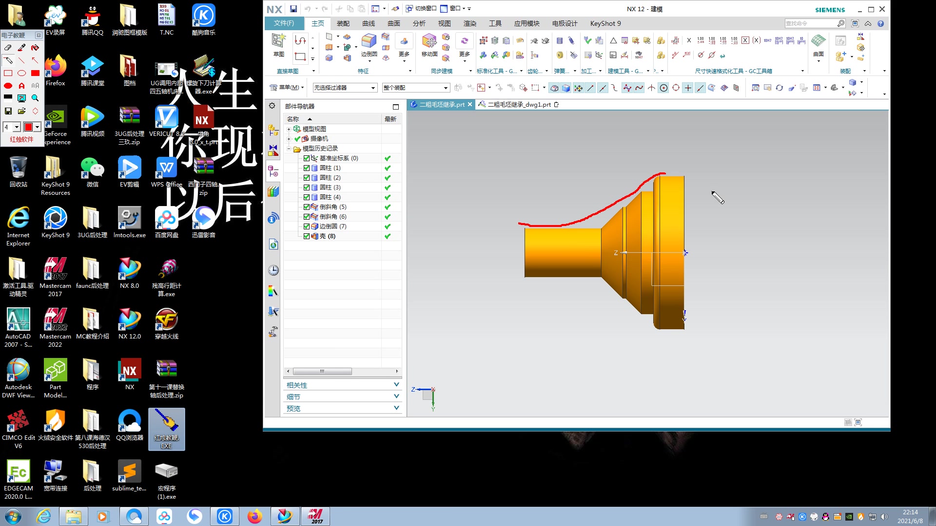
Task: Toggle the 边倒圆 (7) feature checkbox
Action: [x=307, y=226]
